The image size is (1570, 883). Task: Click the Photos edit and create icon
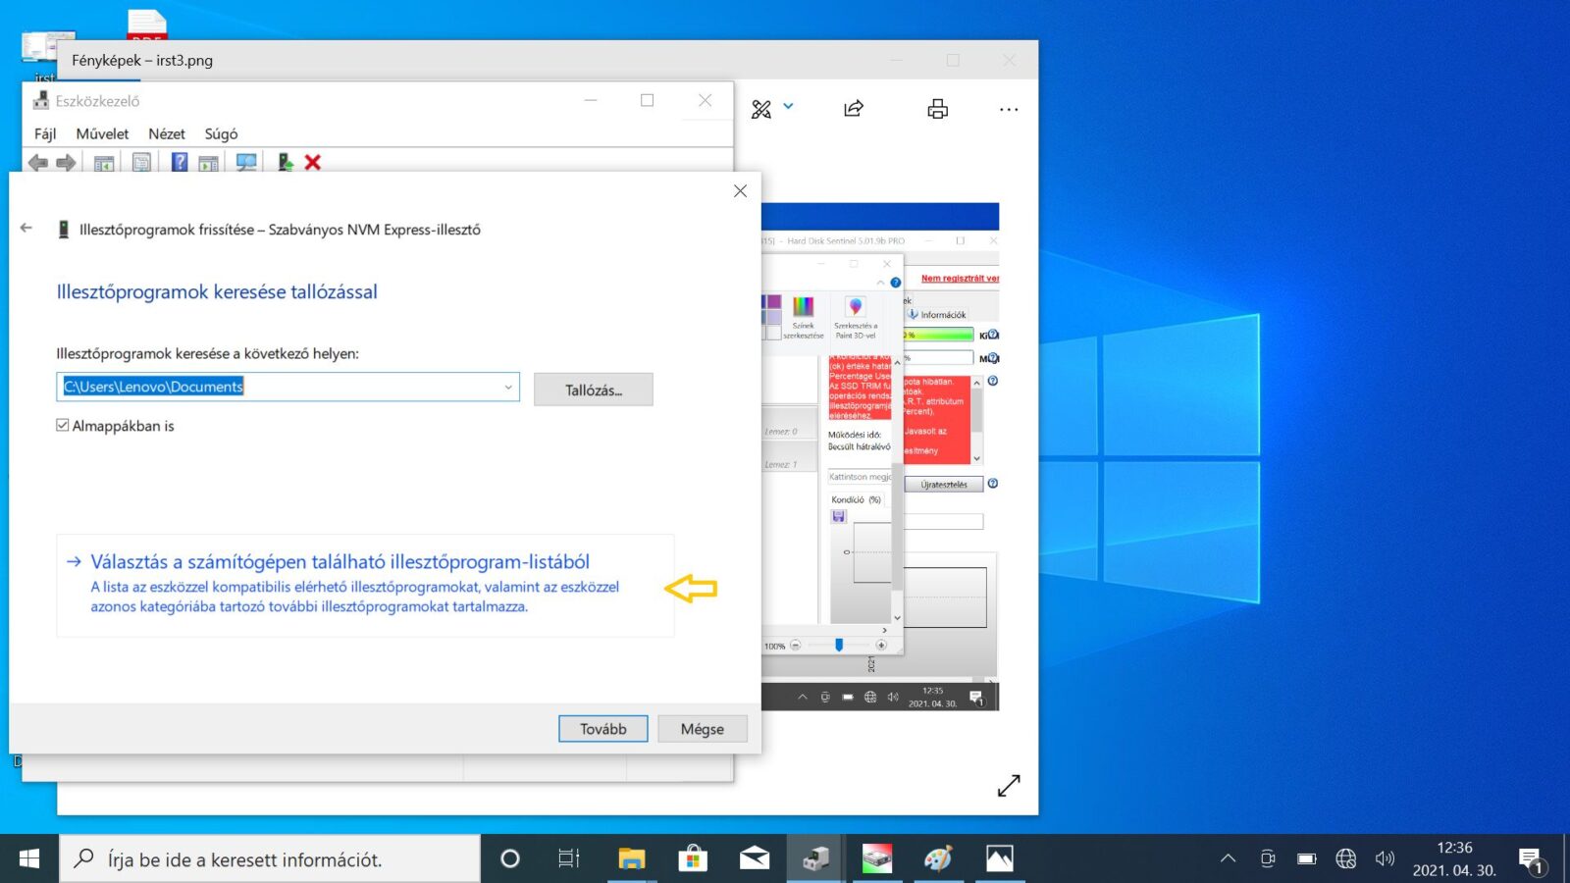pyautogui.click(x=761, y=109)
